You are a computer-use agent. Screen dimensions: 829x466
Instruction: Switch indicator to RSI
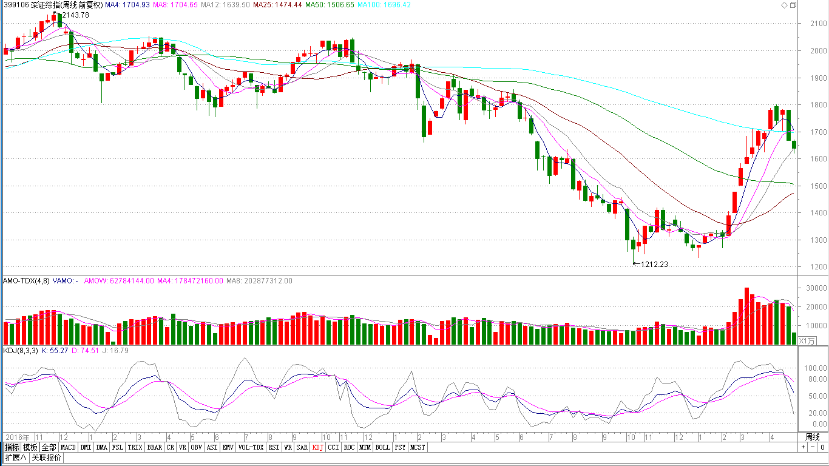274,447
